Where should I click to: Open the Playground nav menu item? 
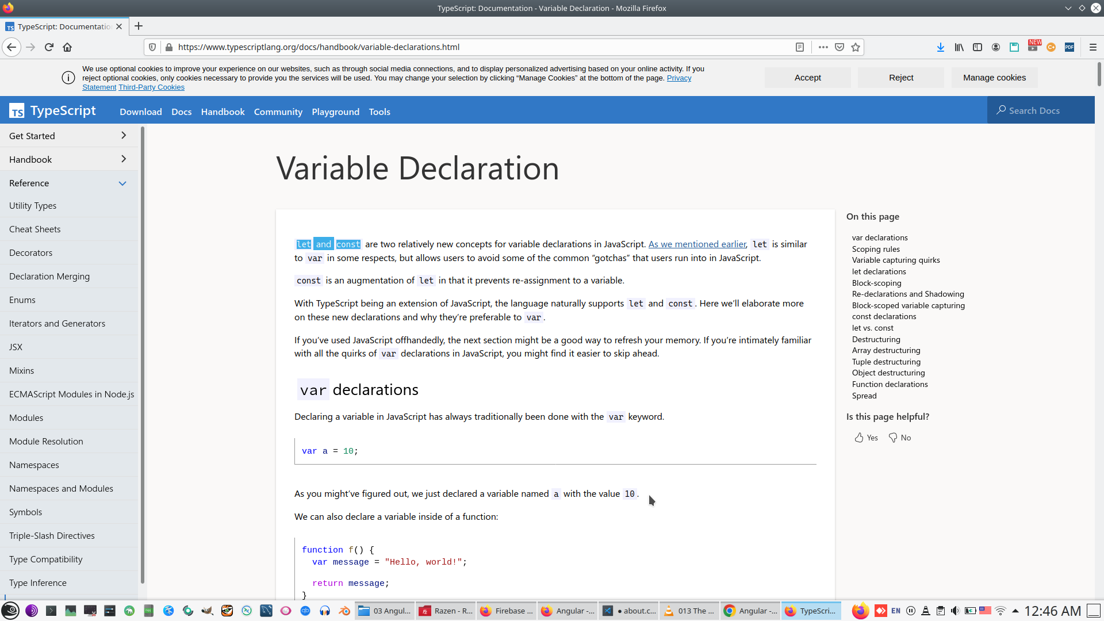pos(335,112)
